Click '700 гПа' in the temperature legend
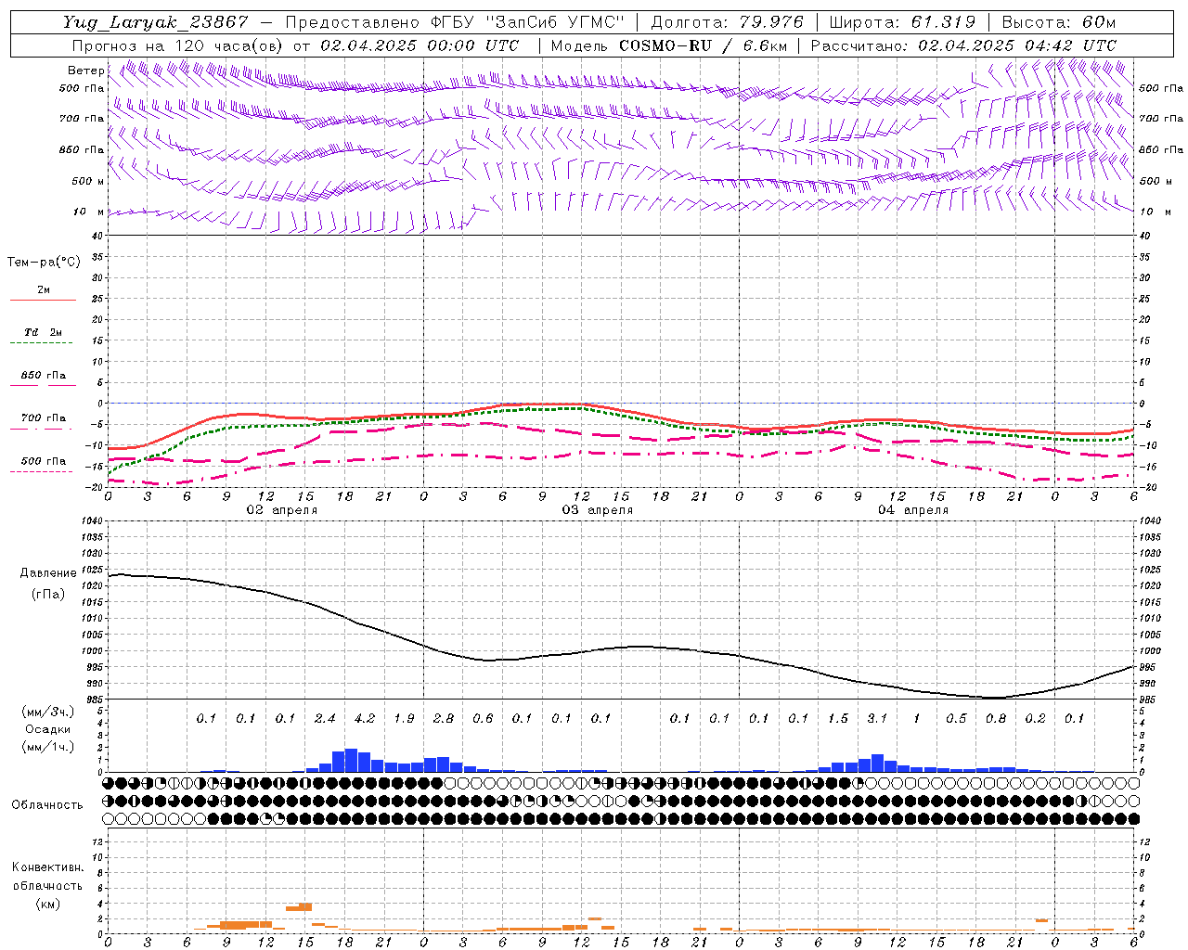 [43, 418]
